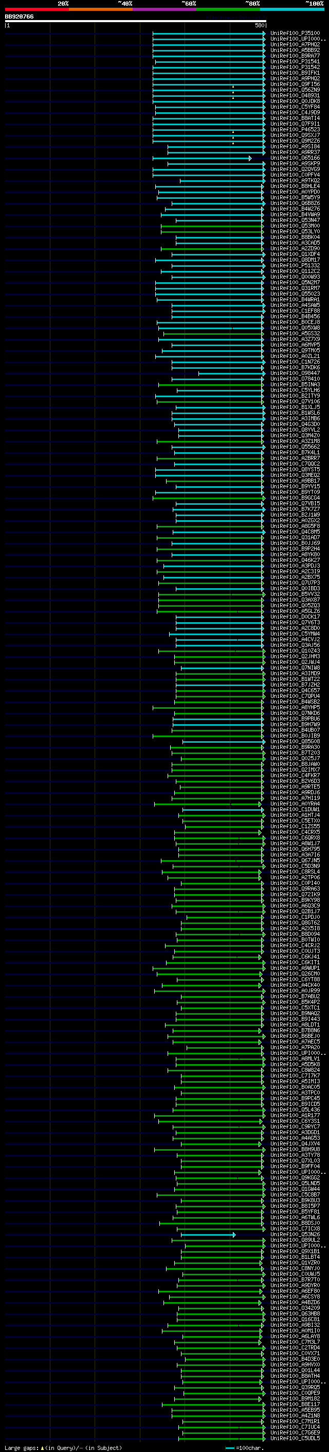Screen dimensions: 329x1452
Task: Select the UniRef100_Q89UL2 label
Action: pyautogui.click(x=295, y=1240)
